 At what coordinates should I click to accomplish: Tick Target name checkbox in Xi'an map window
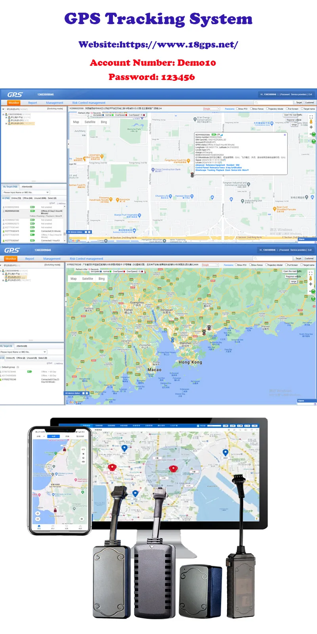click(302, 109)
